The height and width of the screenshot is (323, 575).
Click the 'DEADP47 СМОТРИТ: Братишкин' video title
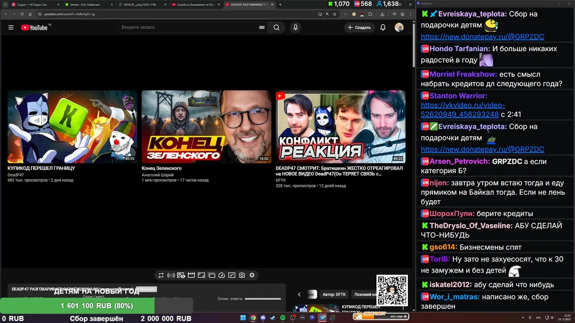pos(339,171)
